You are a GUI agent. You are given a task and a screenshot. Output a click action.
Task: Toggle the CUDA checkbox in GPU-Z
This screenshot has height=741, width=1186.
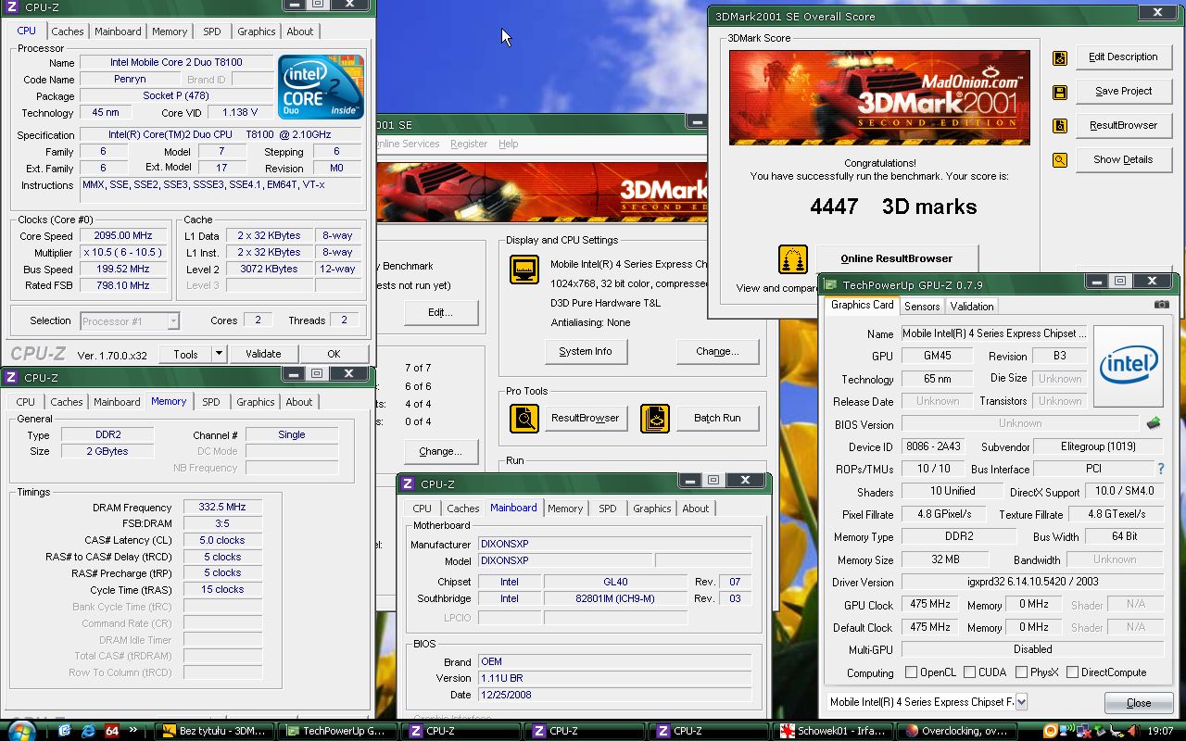pyautogui.click(x=969, y=672)
